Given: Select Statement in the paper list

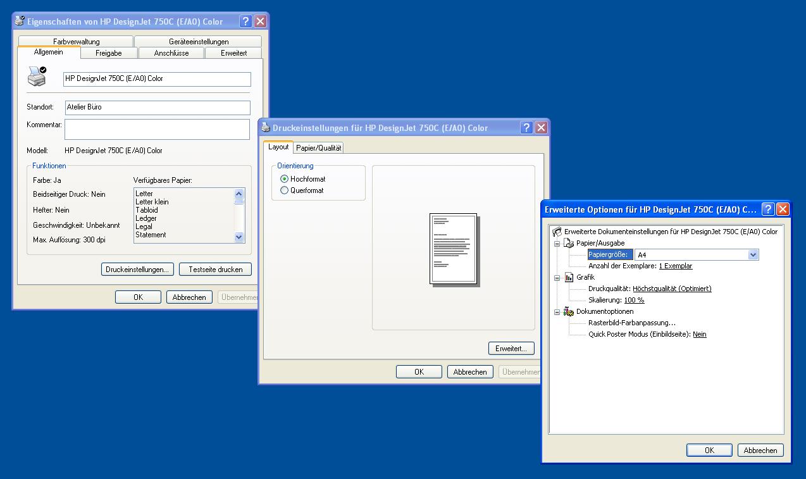Looking at the screenshot, I should pos(151,235).
